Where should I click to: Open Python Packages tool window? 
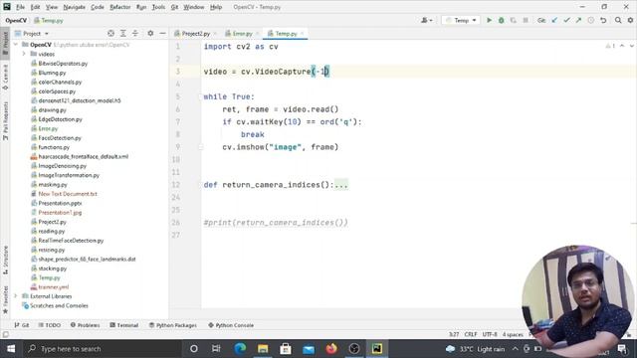coord(172,325)
